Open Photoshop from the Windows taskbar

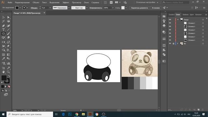pyautogui.click(x=70, y=114)
